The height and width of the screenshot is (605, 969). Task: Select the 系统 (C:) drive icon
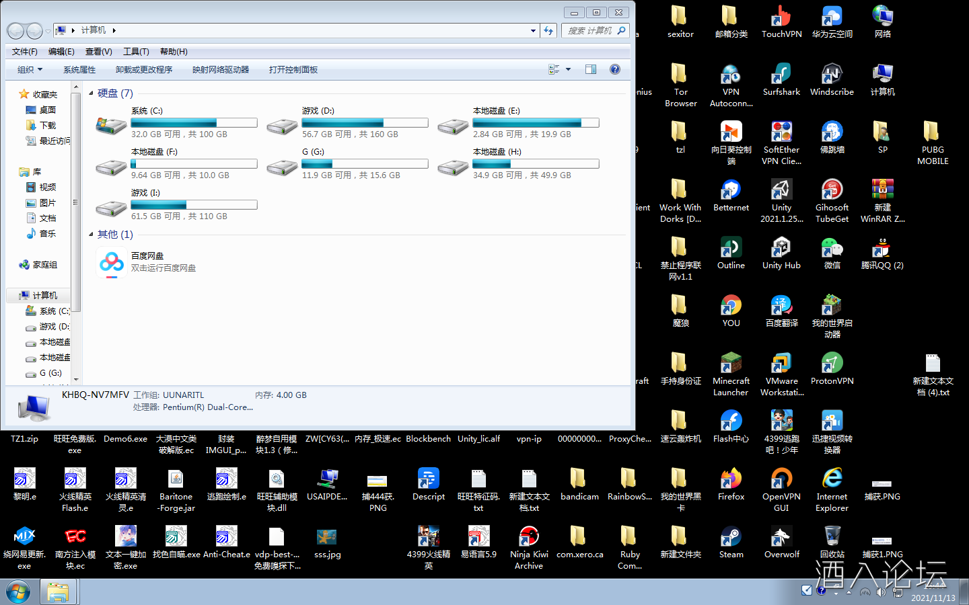111,125
